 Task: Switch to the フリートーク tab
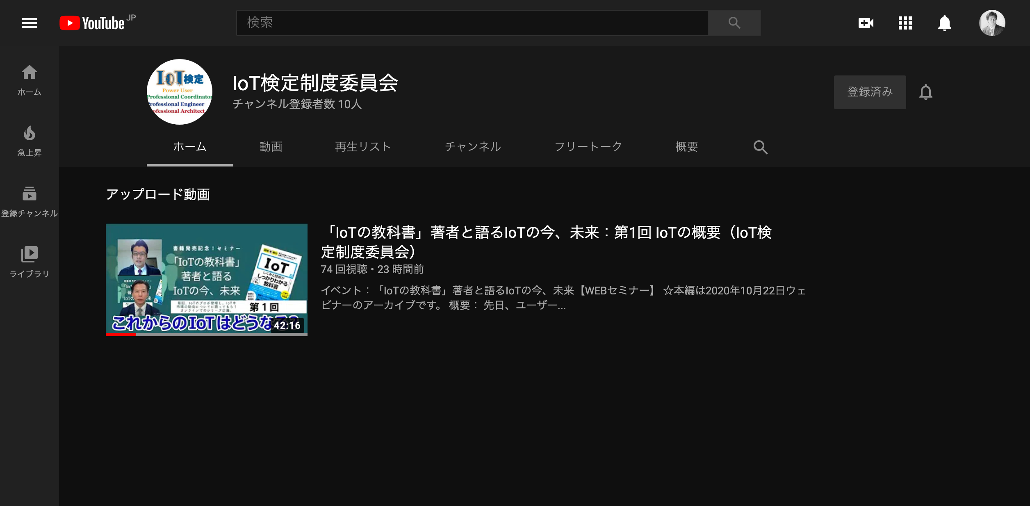(588, 147)
